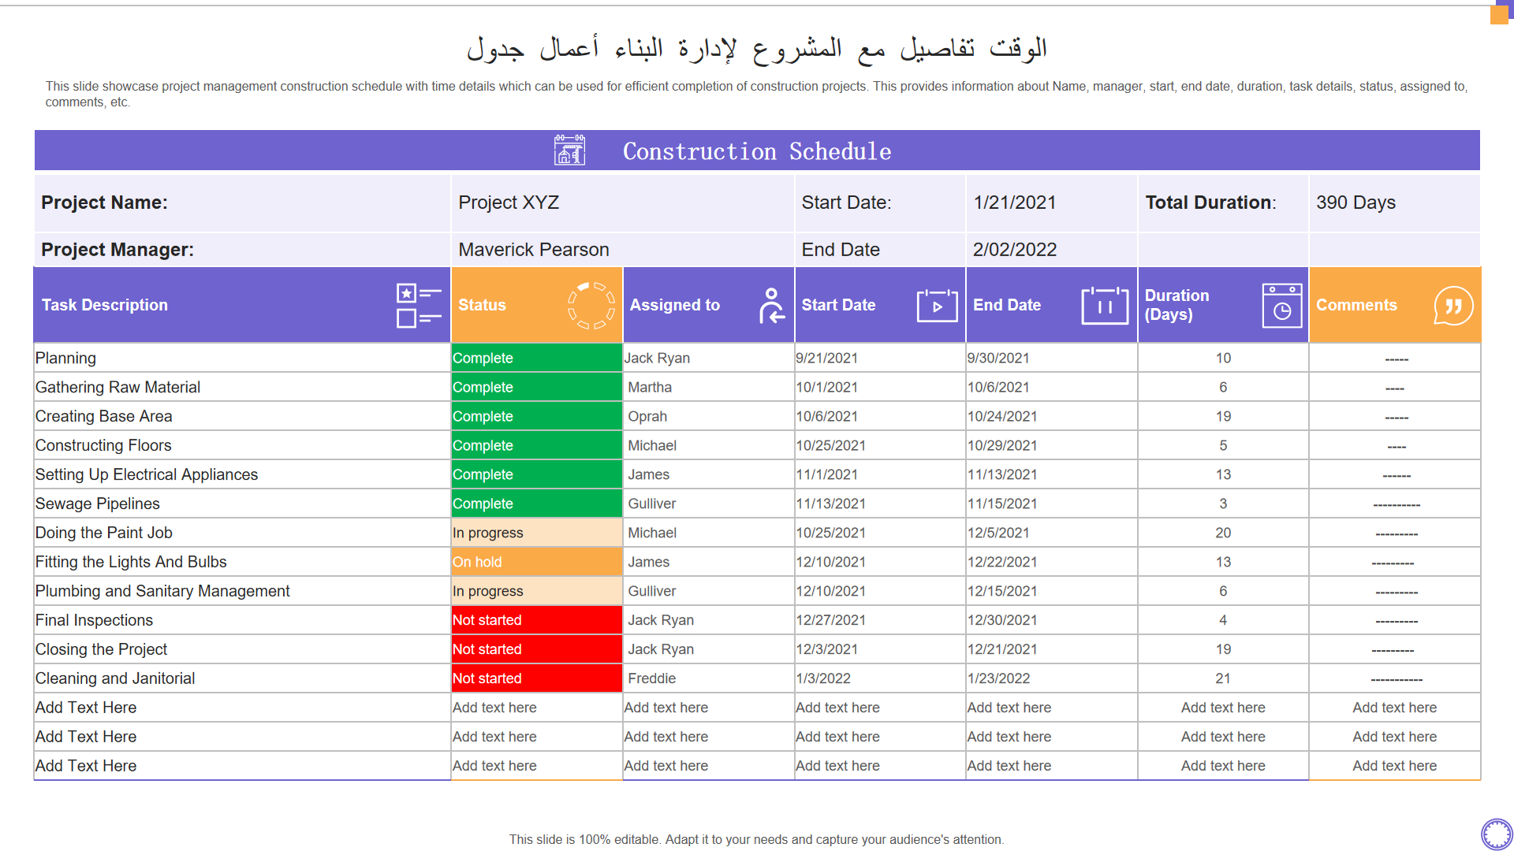This screenshot has width=1514, height=851.
Task: Click the editable slide footer note
Action: point(757,839)
